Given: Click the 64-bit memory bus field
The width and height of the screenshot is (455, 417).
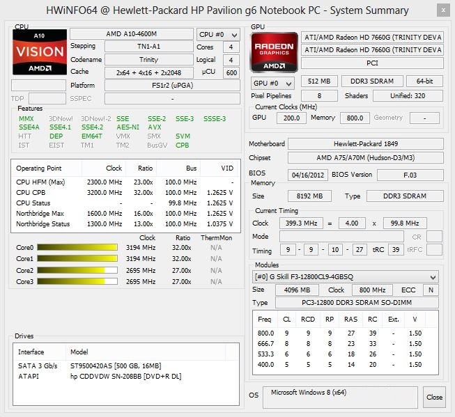Looking at the screenshot, I should 424,81.
